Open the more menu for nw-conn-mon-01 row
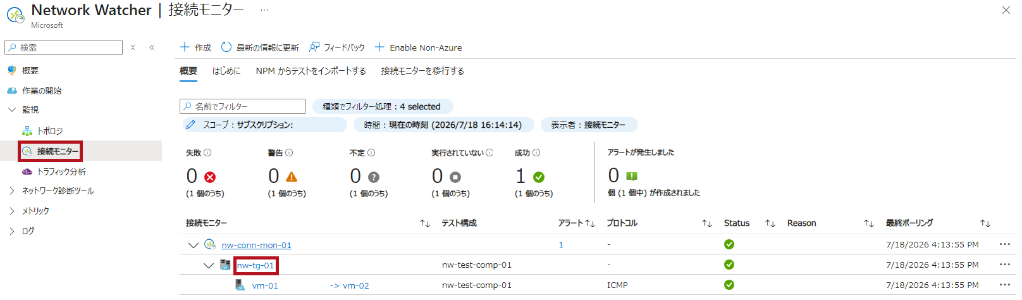This screenshot has width=1022, height=300. point(1005,244)
